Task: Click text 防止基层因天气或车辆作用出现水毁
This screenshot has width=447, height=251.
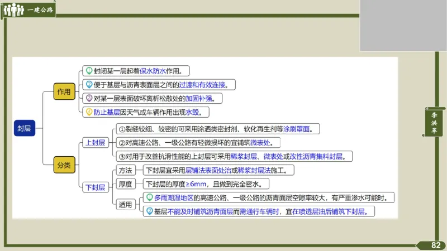Action: [x=148, y=112]
